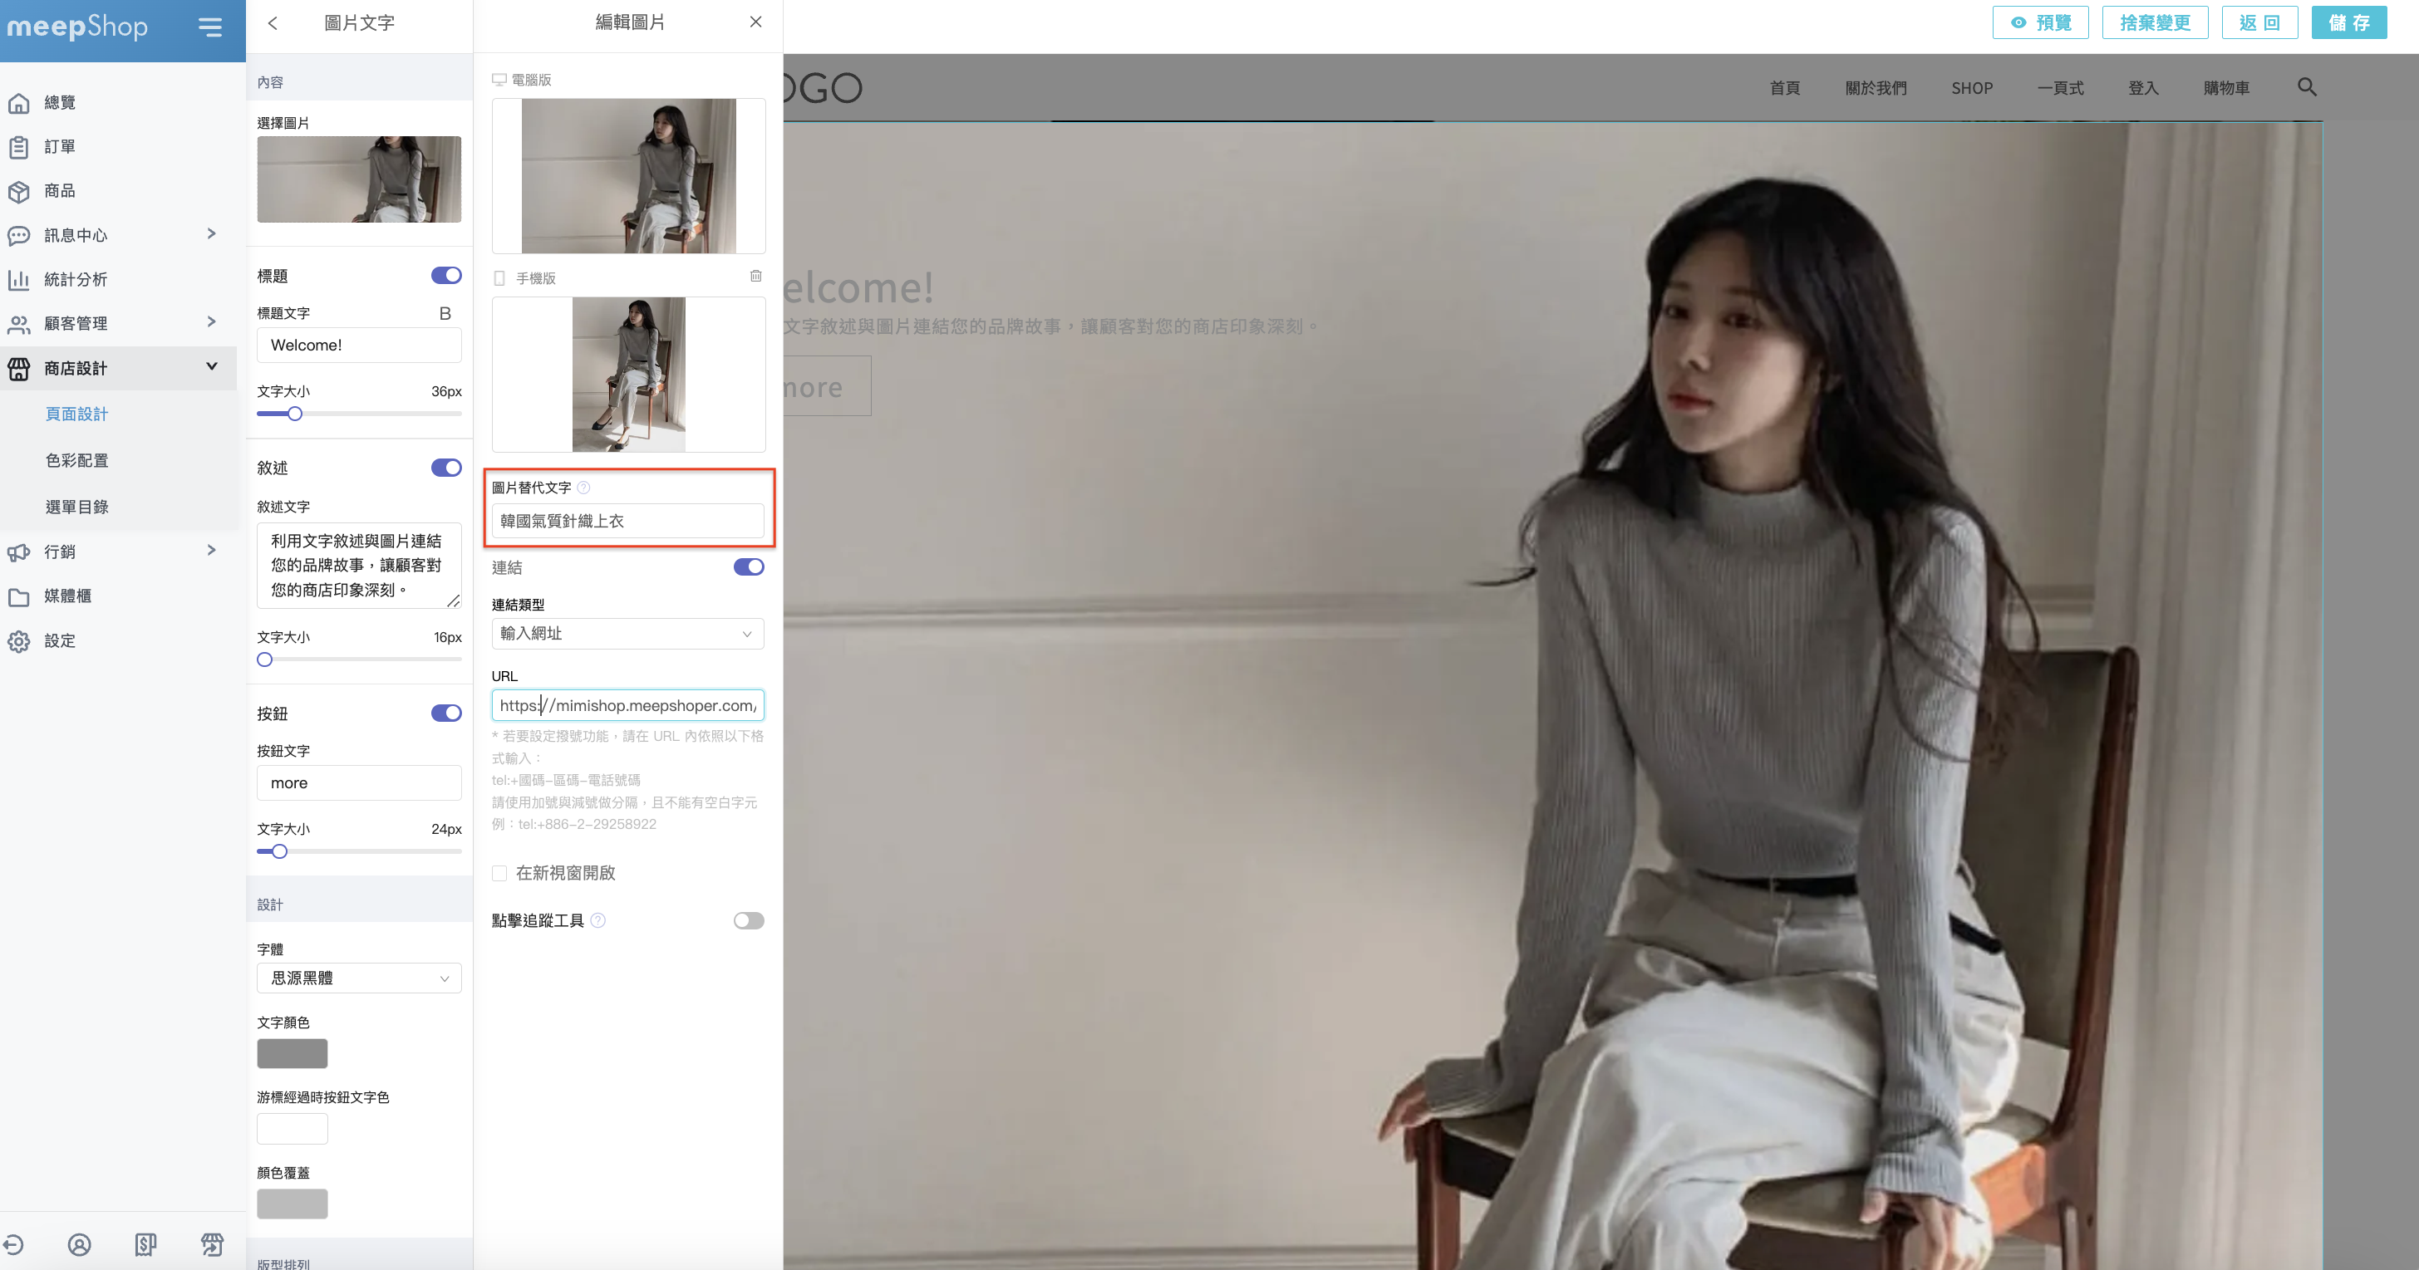Screen dimensions: 2419x1270
Task: Click the 文字顏色 gray color swatch
Action: [x=292, y=1053]
